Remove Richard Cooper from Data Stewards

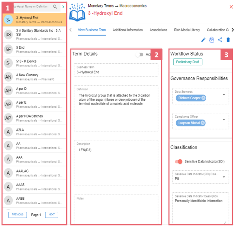point(204,98)
